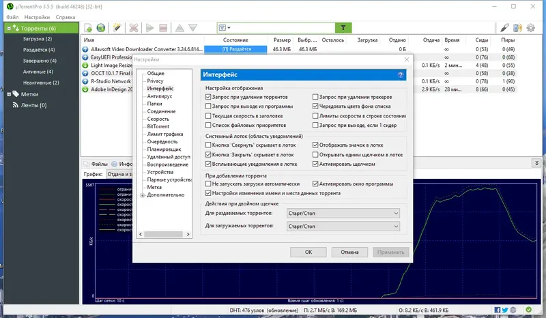
Task: Open the Файл menu
Action: [x=12, y=17]
